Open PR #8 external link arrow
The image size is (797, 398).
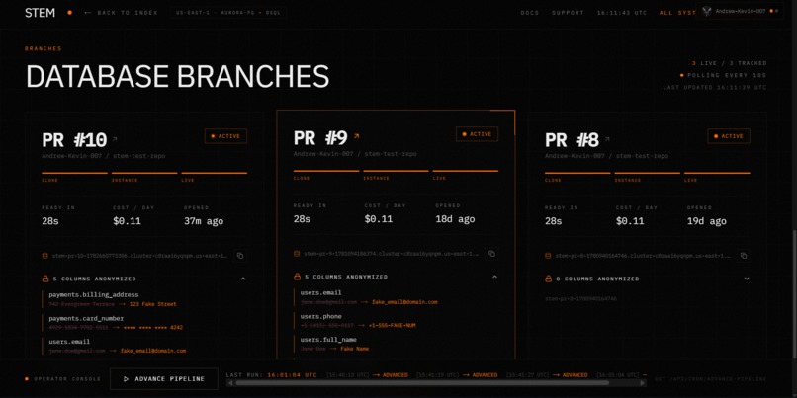pos(607,138)
